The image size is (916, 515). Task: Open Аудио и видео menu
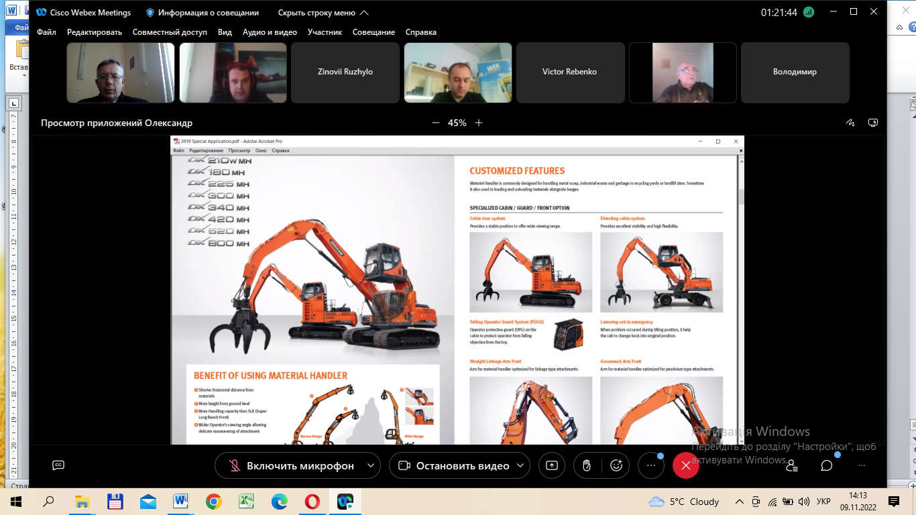(270, 32)
